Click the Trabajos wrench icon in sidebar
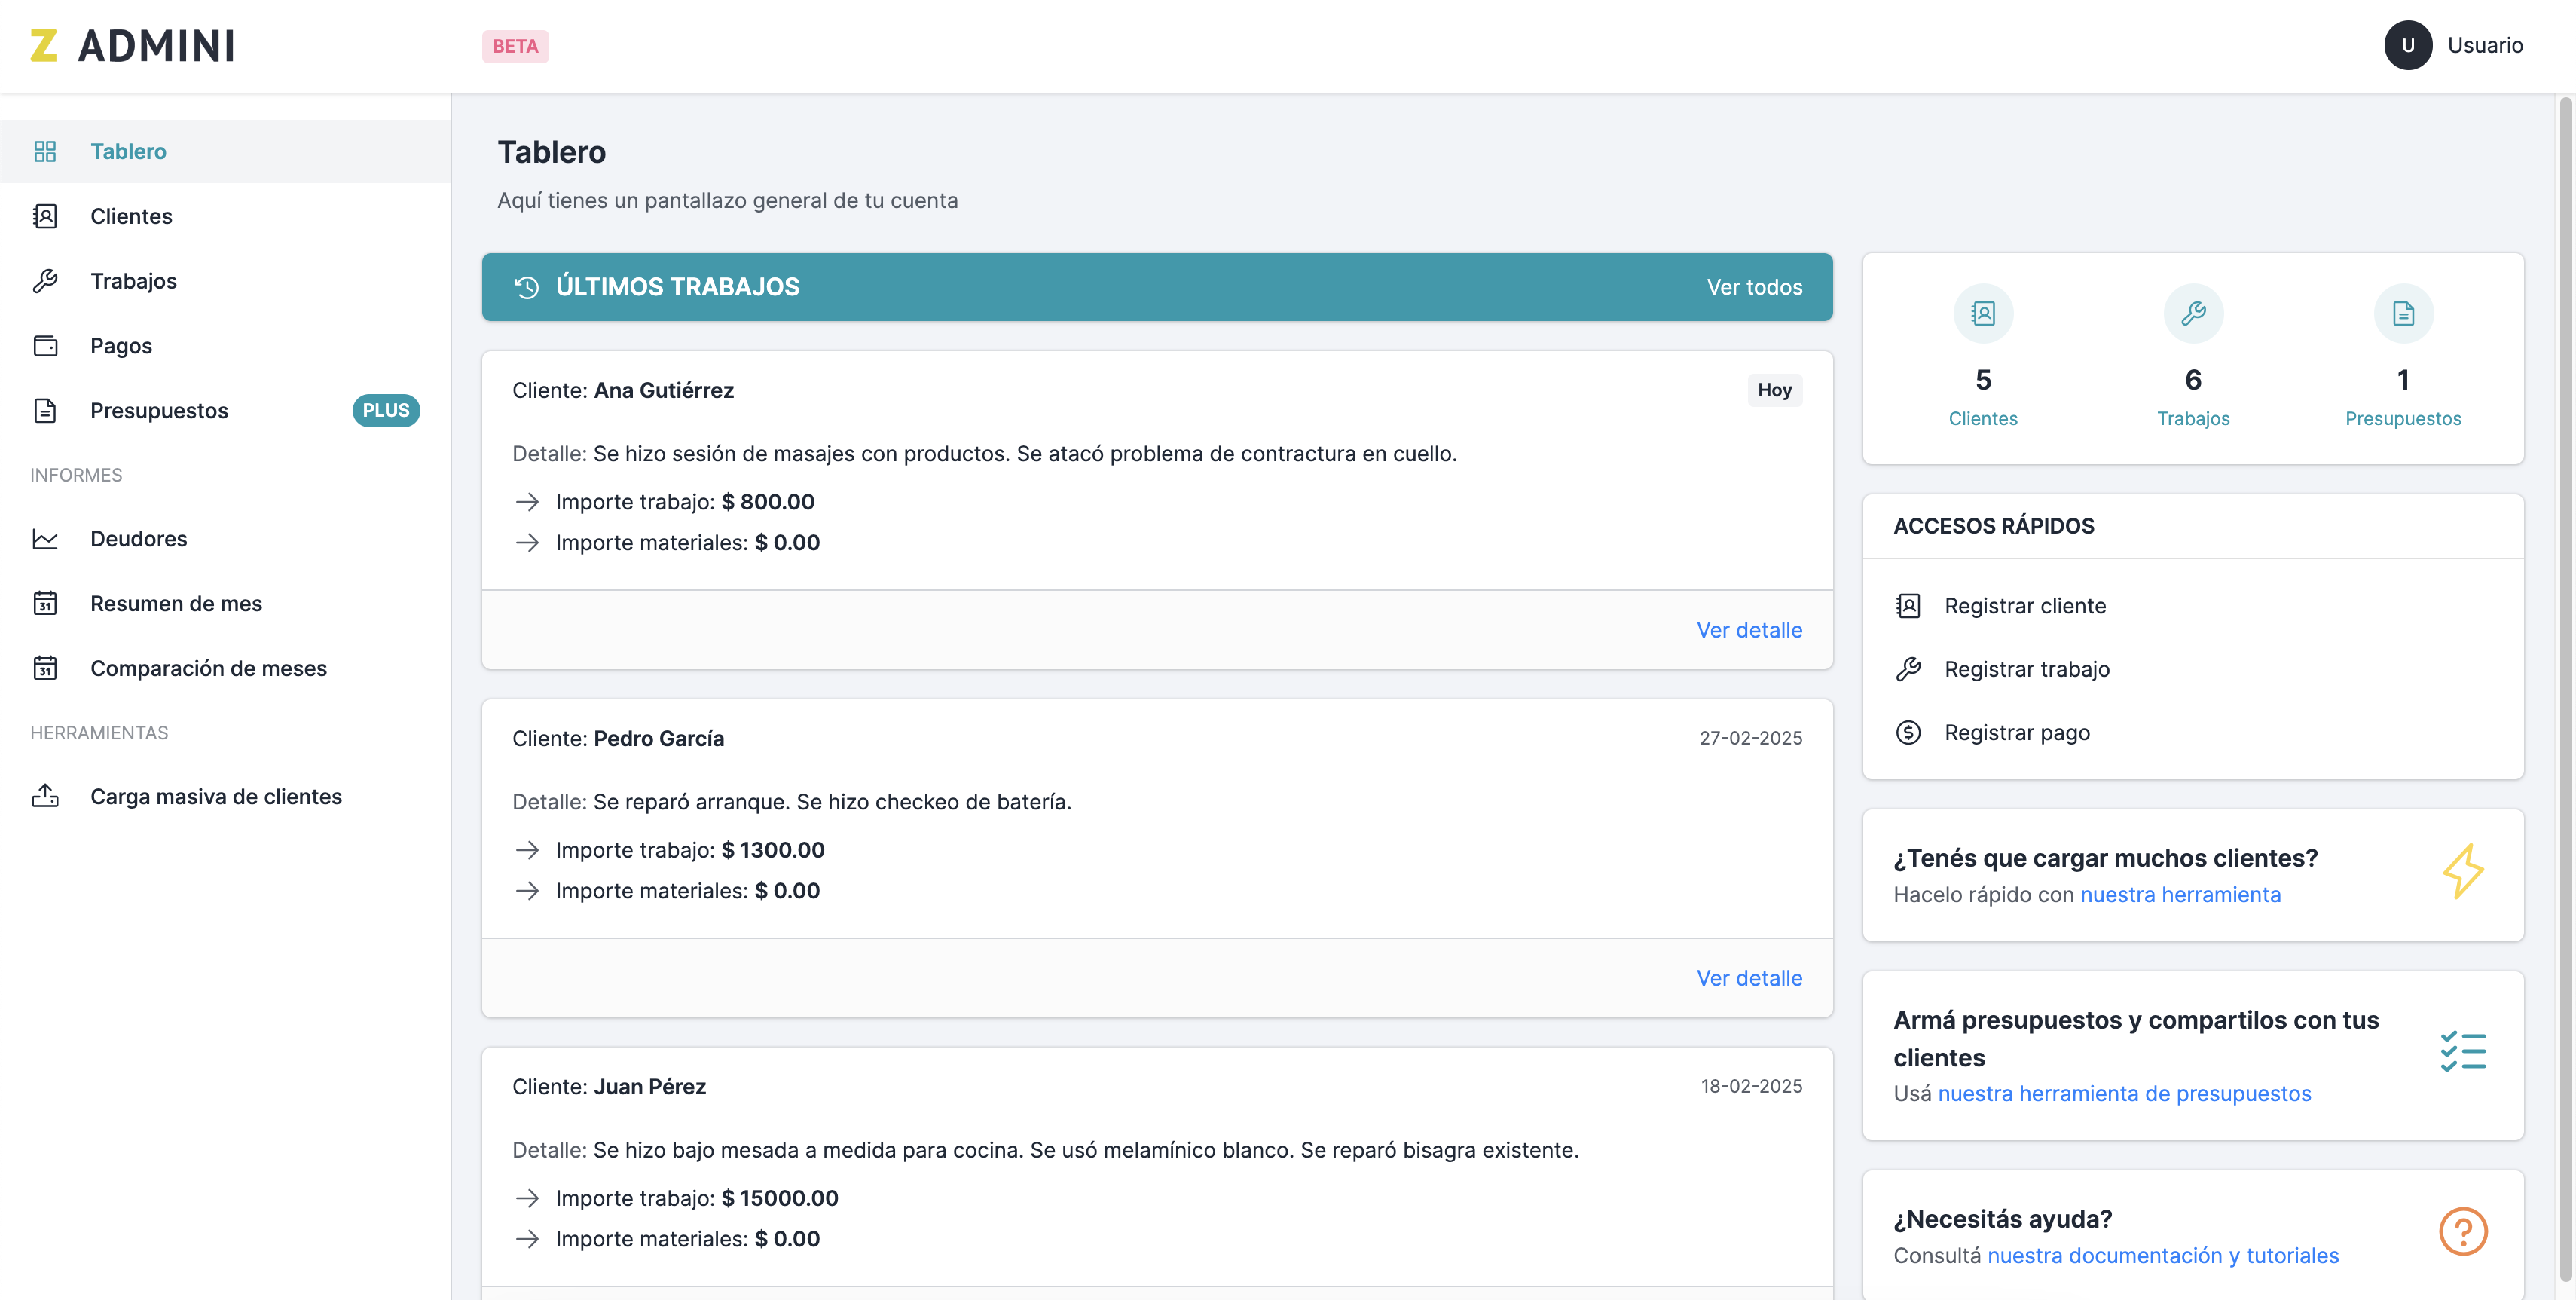2576x1300 pixels. point(45,281)
